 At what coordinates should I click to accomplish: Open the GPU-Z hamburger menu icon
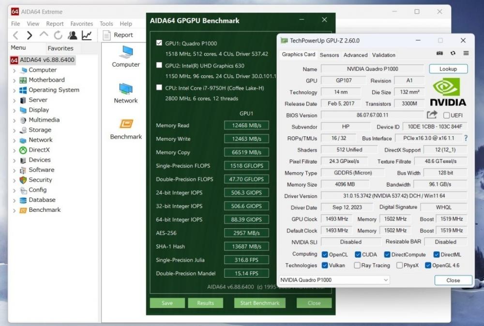pos(466,53)
